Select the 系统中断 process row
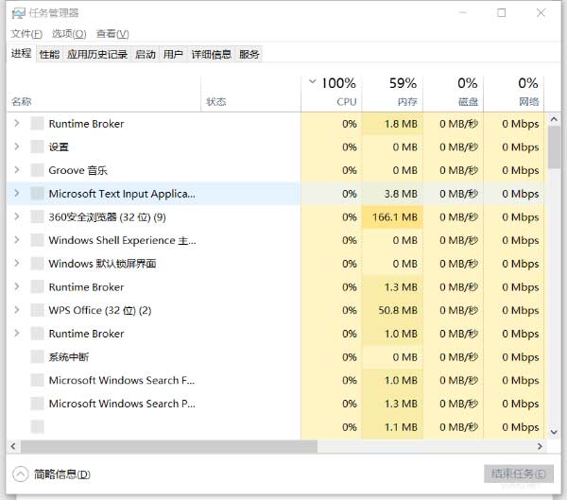567x500 pixels. 69,357
